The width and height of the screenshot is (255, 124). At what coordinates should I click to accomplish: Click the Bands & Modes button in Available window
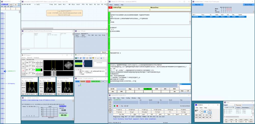point(249,5)
